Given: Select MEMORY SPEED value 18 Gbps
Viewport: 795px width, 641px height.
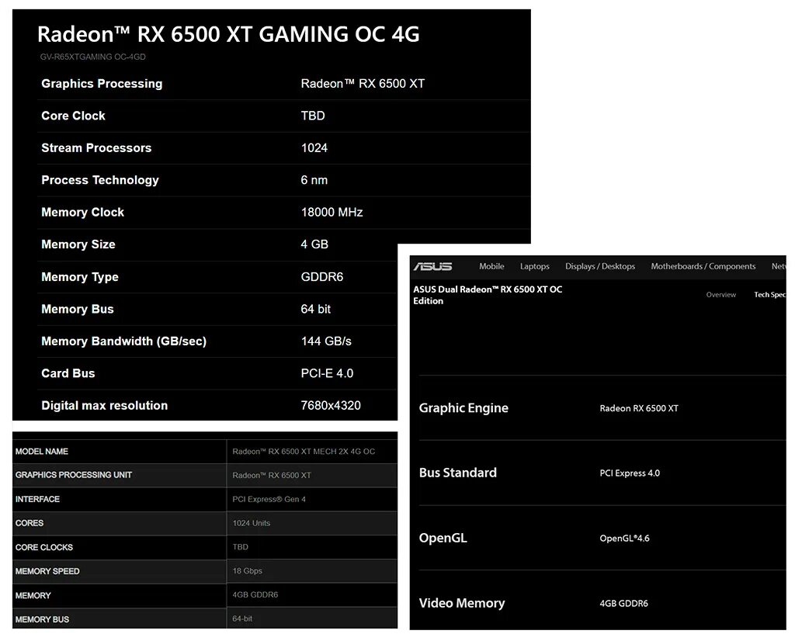Looking at the screenshot, I should tap(248, 570).
